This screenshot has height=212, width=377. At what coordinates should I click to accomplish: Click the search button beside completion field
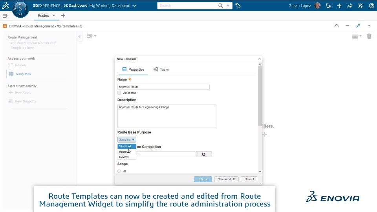click(x=204, y=154)
